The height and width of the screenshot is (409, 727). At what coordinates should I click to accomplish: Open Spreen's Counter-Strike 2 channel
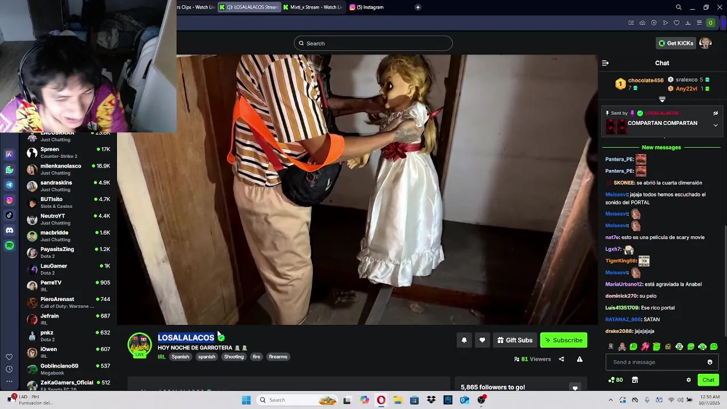[x=68, y=153]
